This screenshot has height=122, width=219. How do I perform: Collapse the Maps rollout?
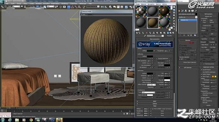point(155,106)
